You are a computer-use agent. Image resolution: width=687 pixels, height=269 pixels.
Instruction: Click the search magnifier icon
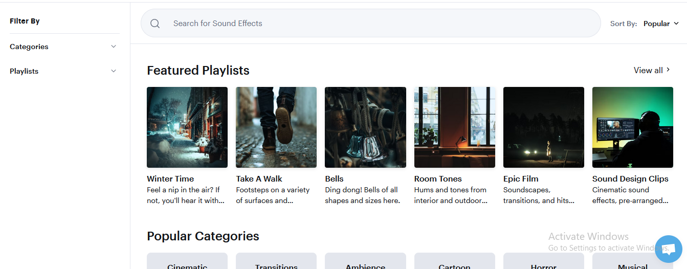point(155,24)
